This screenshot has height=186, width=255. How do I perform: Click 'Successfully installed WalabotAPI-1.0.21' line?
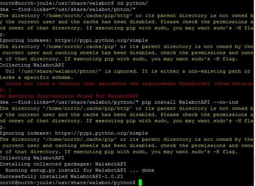(x=61, y=176)
